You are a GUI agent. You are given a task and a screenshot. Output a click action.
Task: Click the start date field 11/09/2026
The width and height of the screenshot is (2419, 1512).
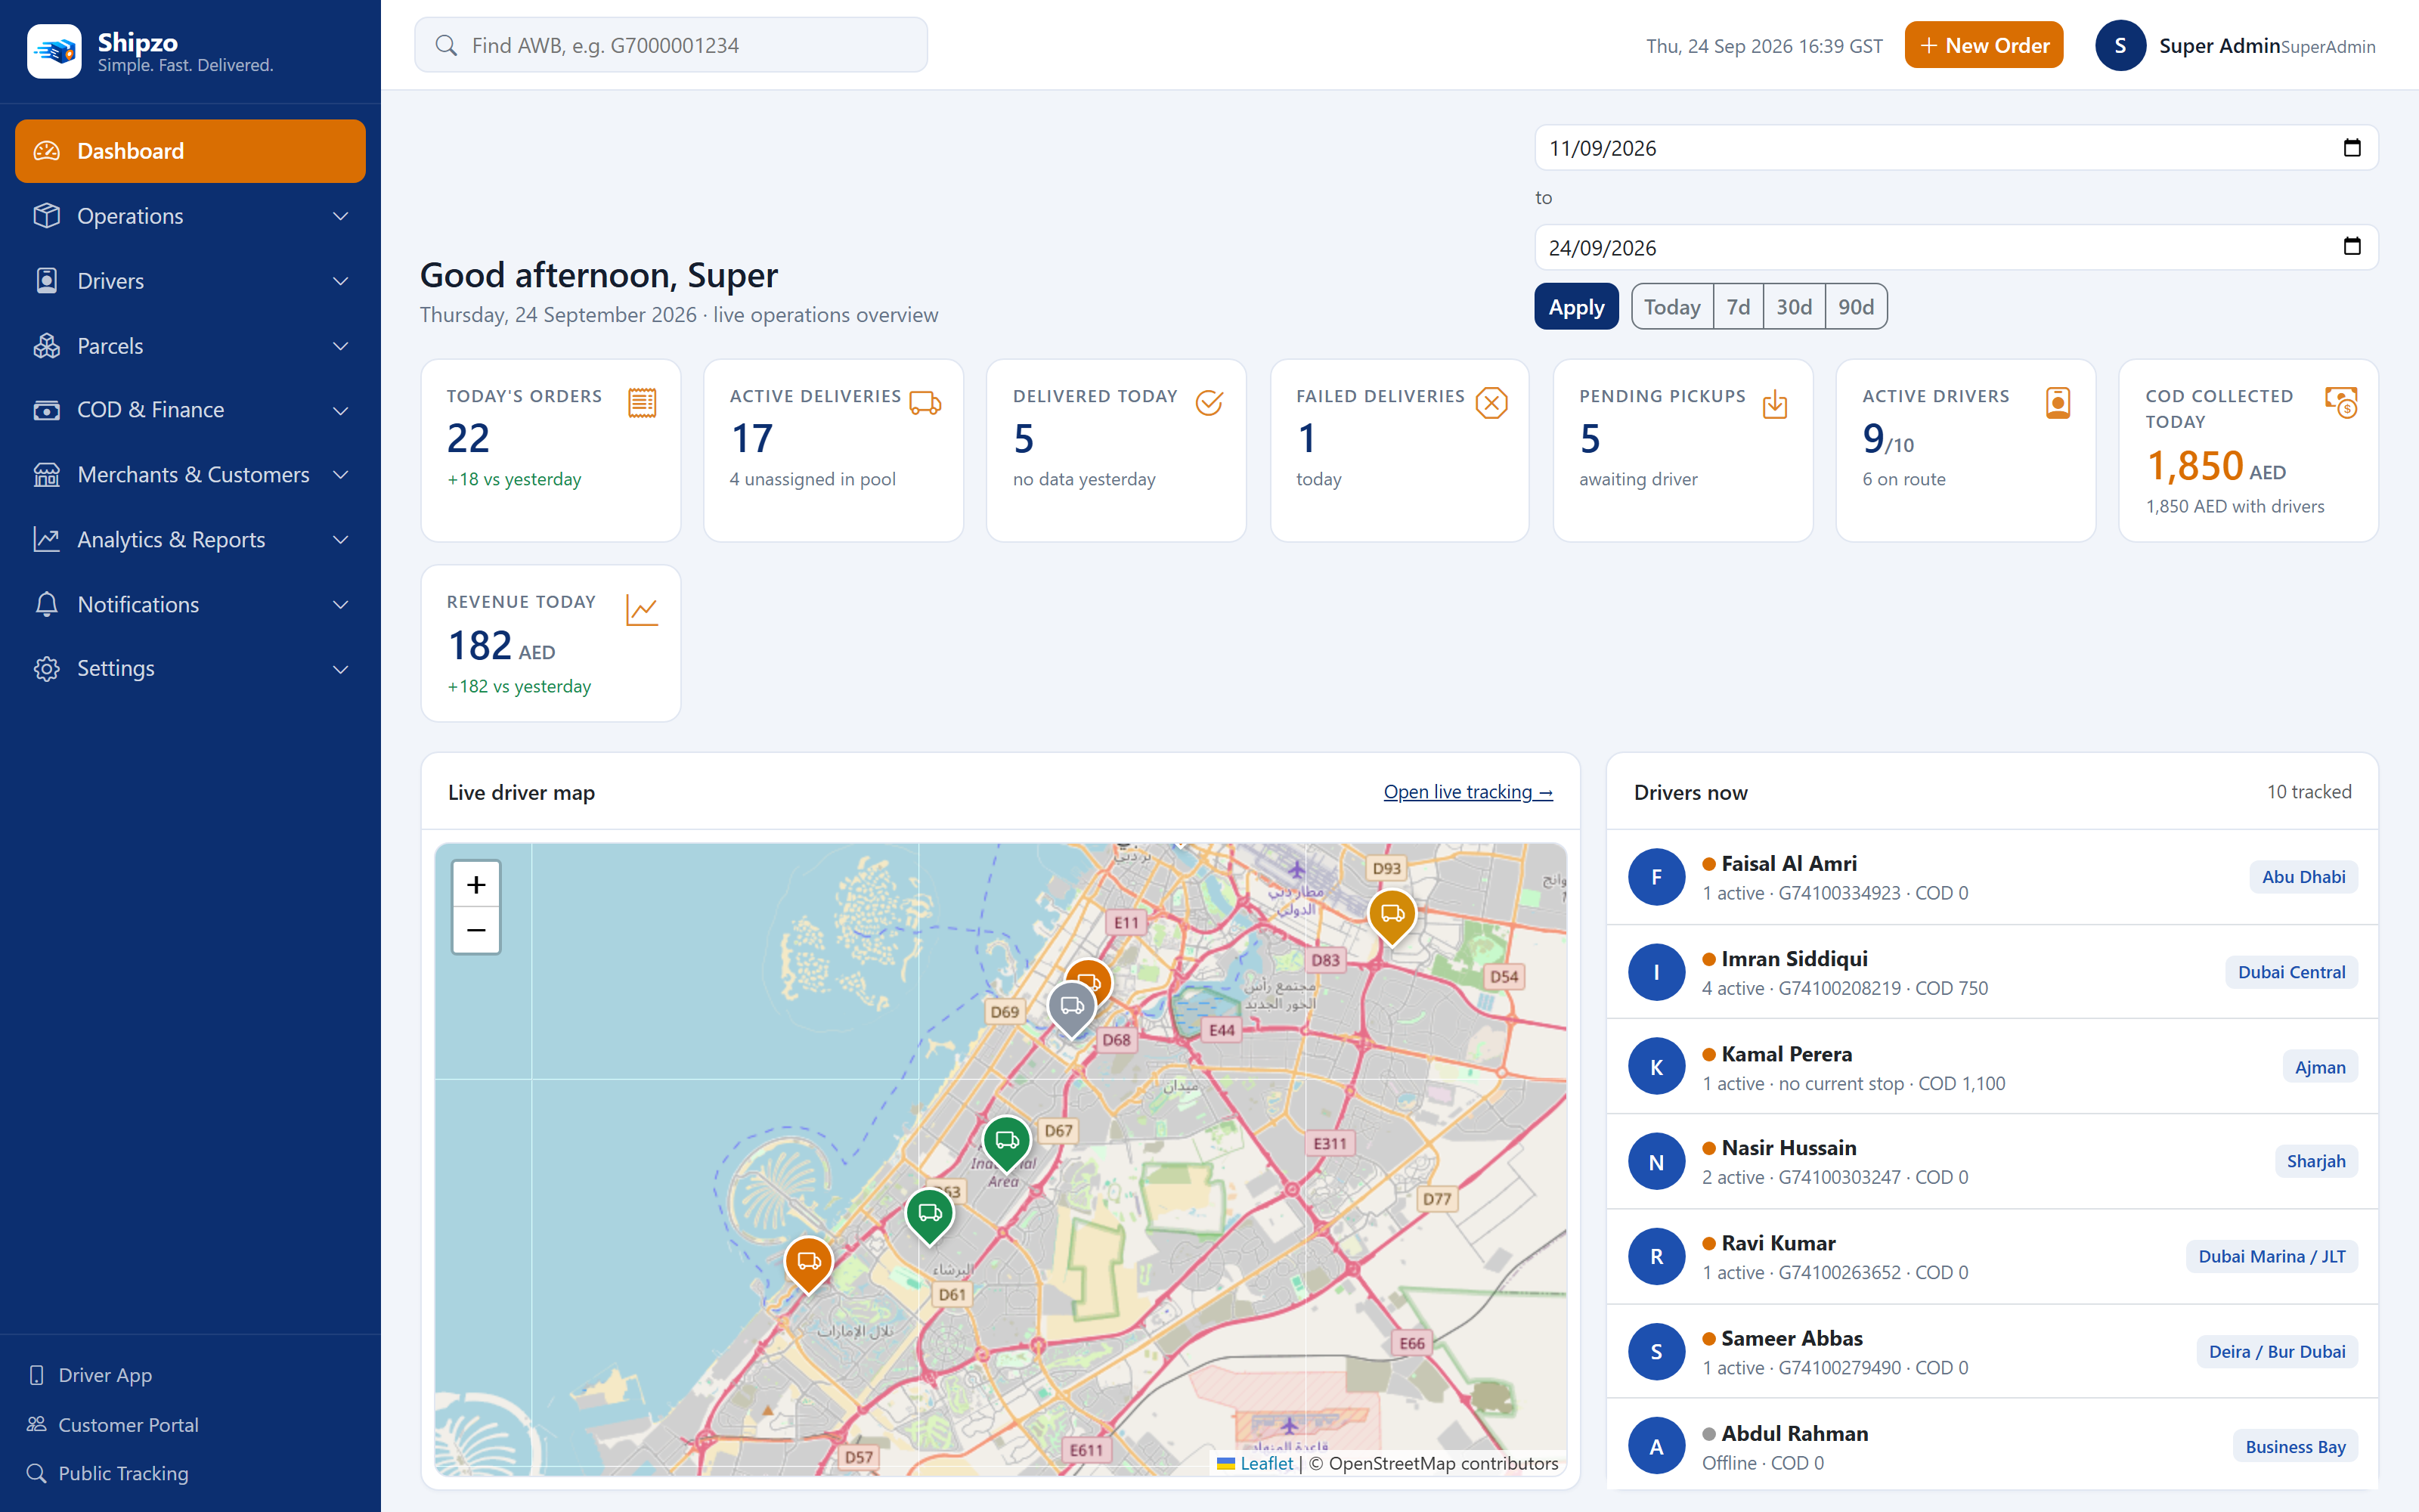pyautogui.click(x=1956, y=148)
